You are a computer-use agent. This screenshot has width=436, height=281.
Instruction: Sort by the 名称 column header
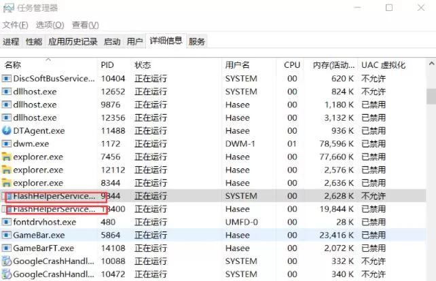coord(49,65)
